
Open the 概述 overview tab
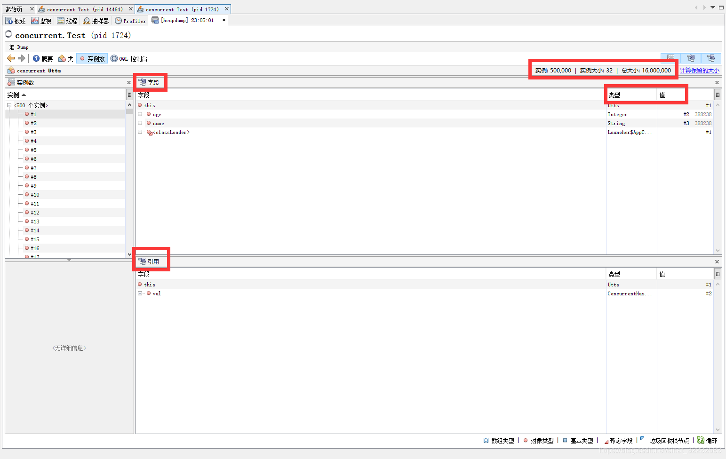point(16,21)
